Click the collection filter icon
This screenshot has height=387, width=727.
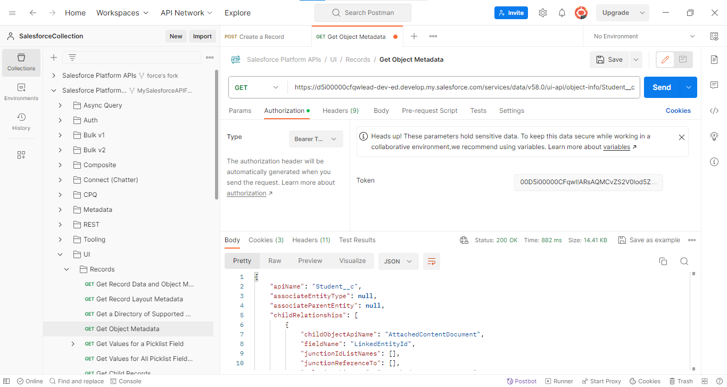[x=72, y=57]
